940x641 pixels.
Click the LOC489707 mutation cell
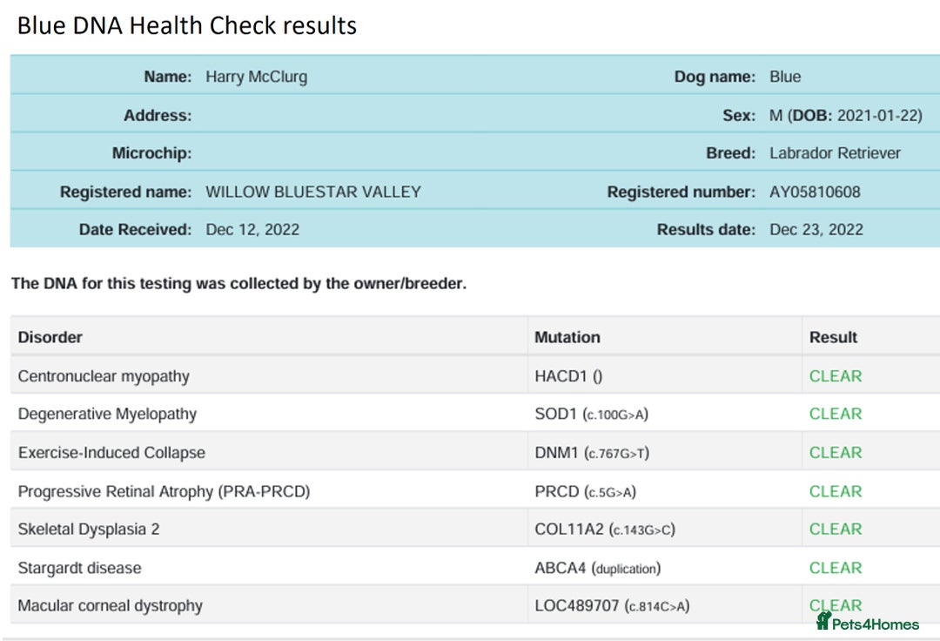(612, 605)
